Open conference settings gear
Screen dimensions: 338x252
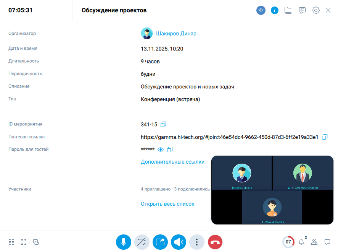315,10
